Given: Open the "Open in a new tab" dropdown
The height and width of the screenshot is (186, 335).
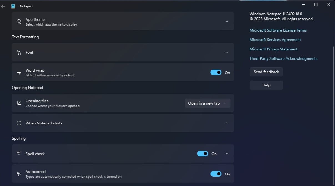Looking at the screenshot, I should click(208, 103).
